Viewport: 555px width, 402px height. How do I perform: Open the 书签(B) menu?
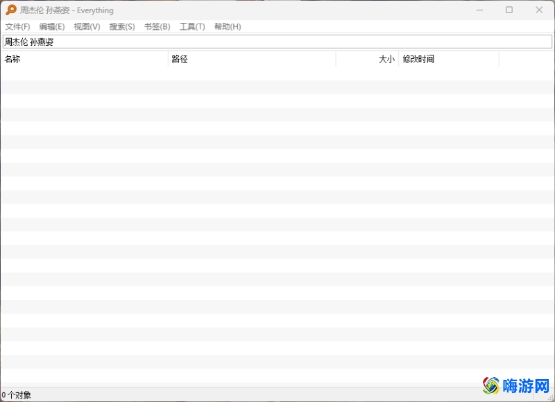click(x=157, y=26)
